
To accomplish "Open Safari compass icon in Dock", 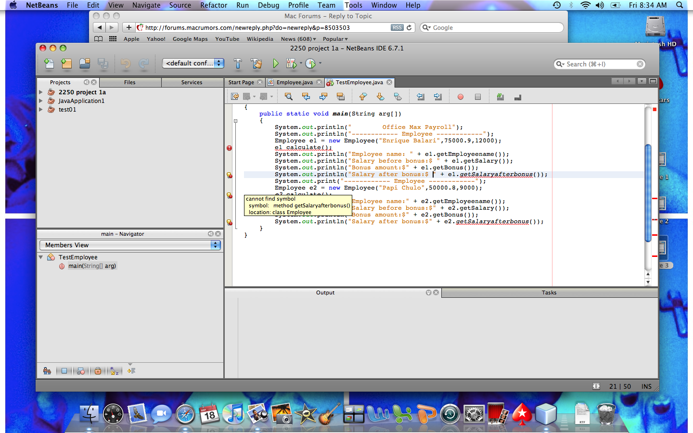I will tap(185, 414).
